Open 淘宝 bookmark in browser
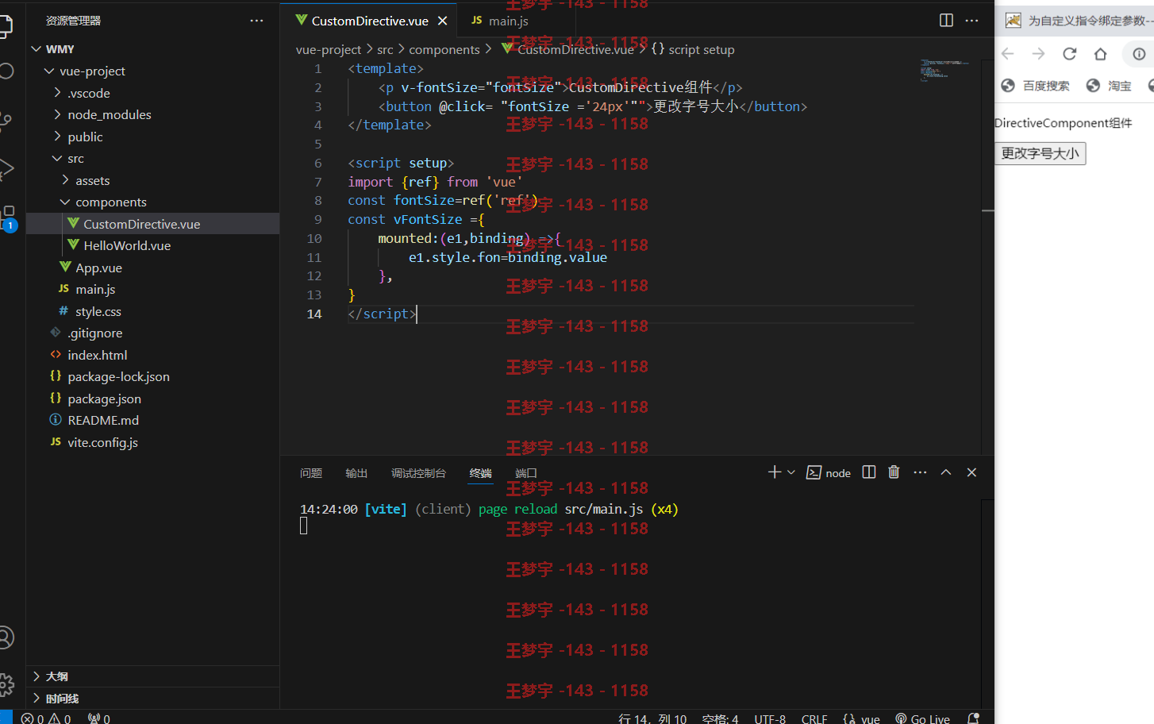This screenshot has height=724, width=1154. click(x=1109, y=86)
